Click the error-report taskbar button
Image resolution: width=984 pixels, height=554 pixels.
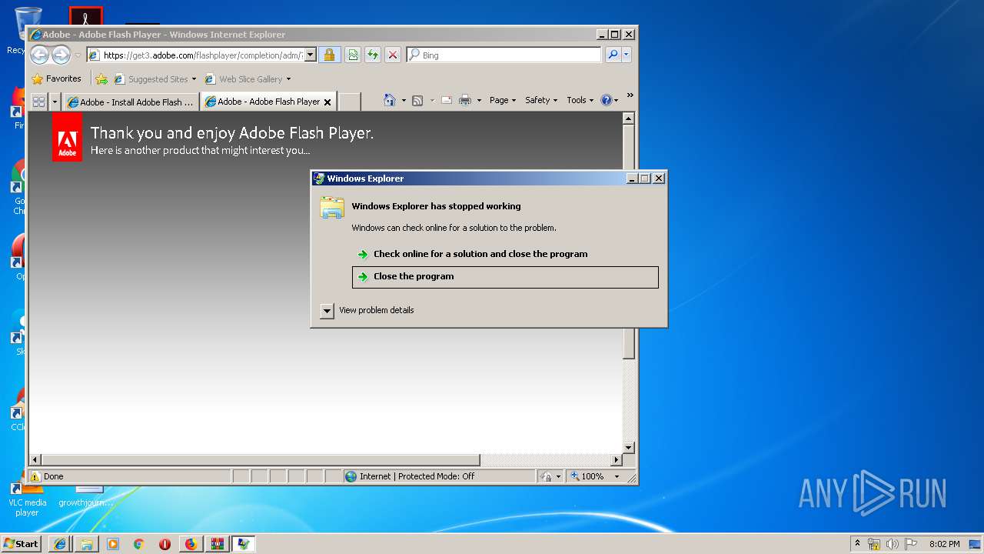point(244,544)
